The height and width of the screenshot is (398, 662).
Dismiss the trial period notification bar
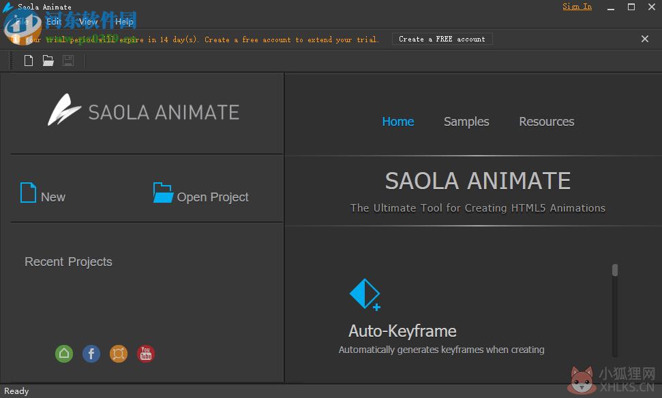pos(645,39)
